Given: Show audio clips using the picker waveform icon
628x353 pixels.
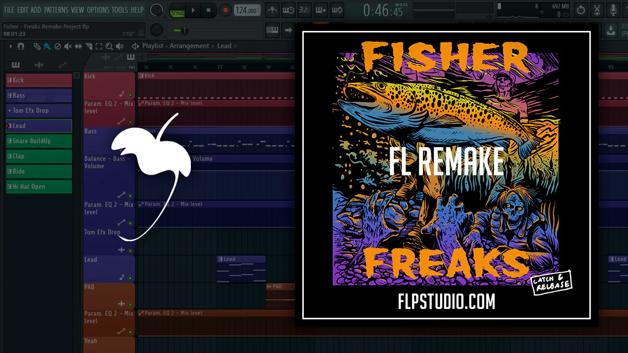Looking at the screenshot, I should coord(39,65).
